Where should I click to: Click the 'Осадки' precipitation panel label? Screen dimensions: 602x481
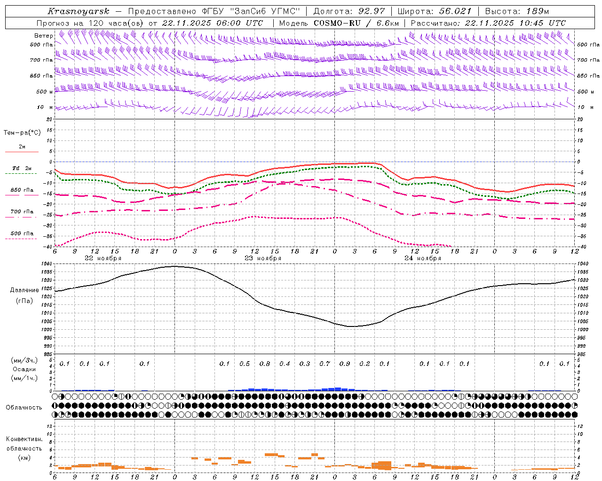coord(24,369)
